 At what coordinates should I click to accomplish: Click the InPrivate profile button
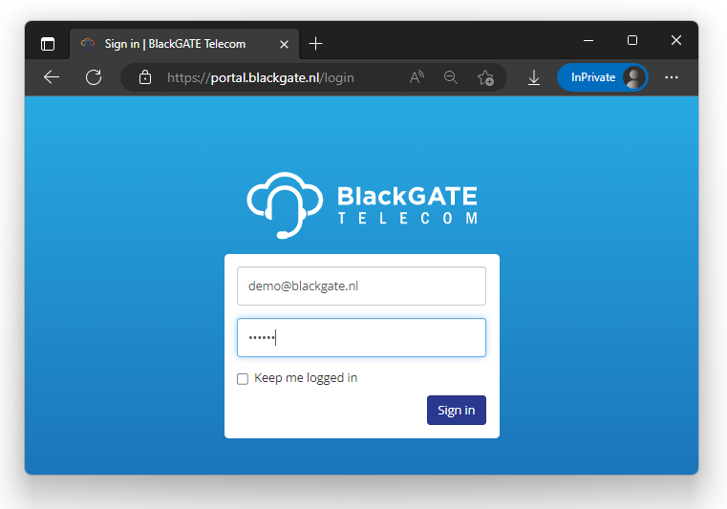(x=602, y=77)
